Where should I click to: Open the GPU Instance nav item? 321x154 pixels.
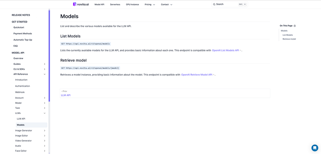click(x=133, y=4)
